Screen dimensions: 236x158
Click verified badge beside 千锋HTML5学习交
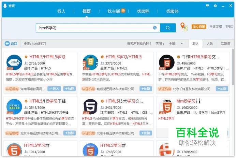coord(178,57)
